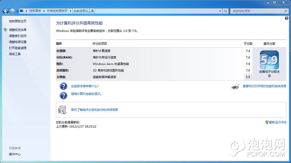Screen dimensions: 291x163
Task: Open 调整电源设置 link
Action: tap(18, 42)
